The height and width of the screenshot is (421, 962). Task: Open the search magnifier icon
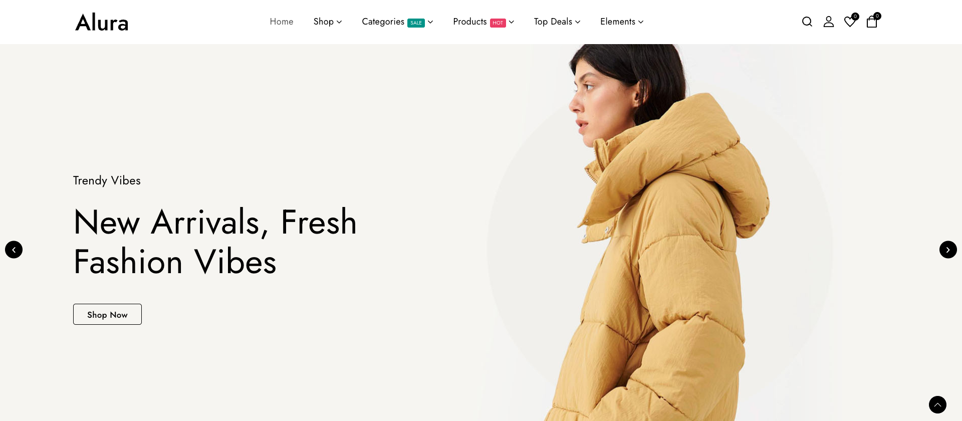click(807, 22)
